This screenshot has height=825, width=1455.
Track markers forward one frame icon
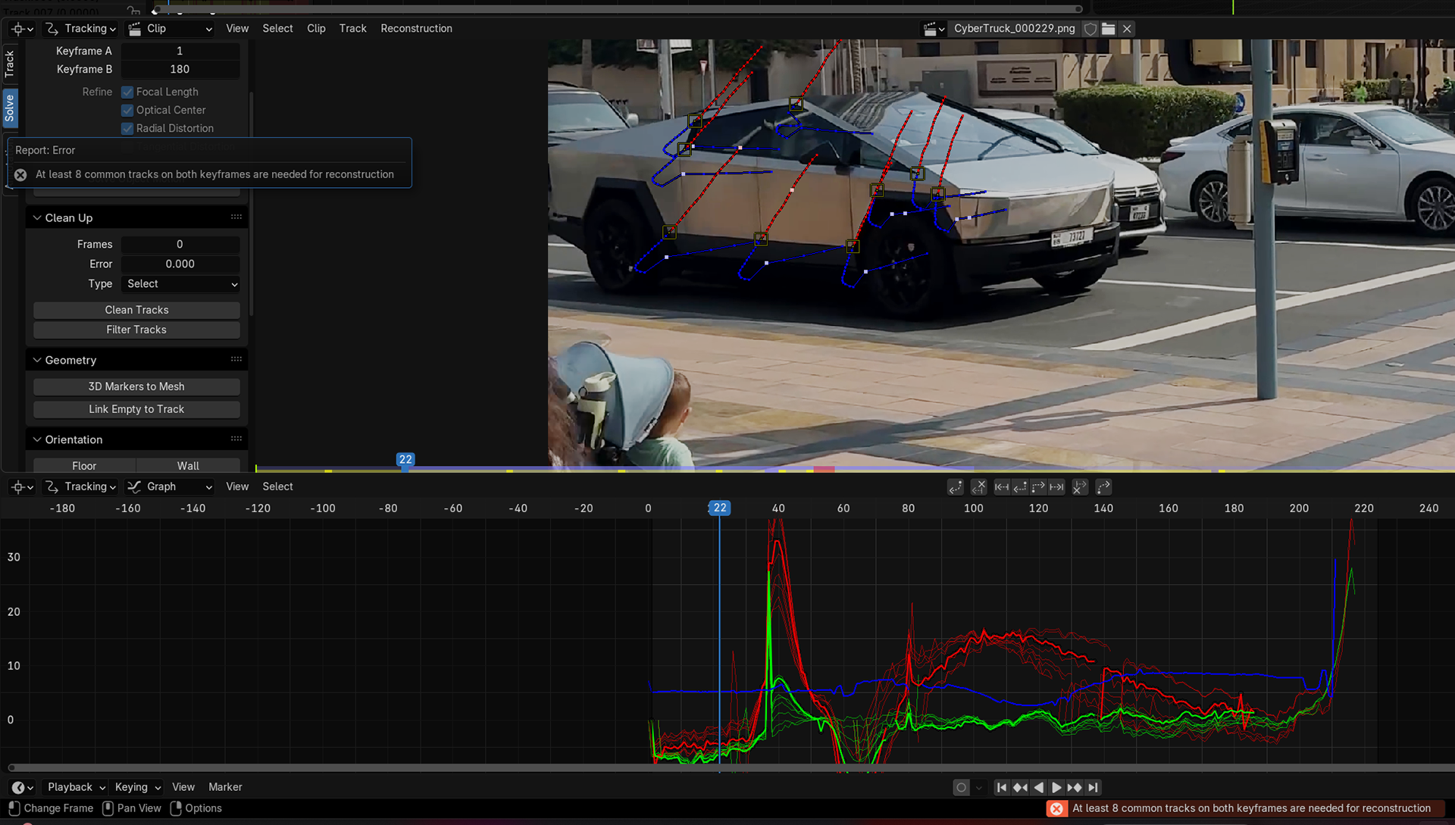[1038, 487]
